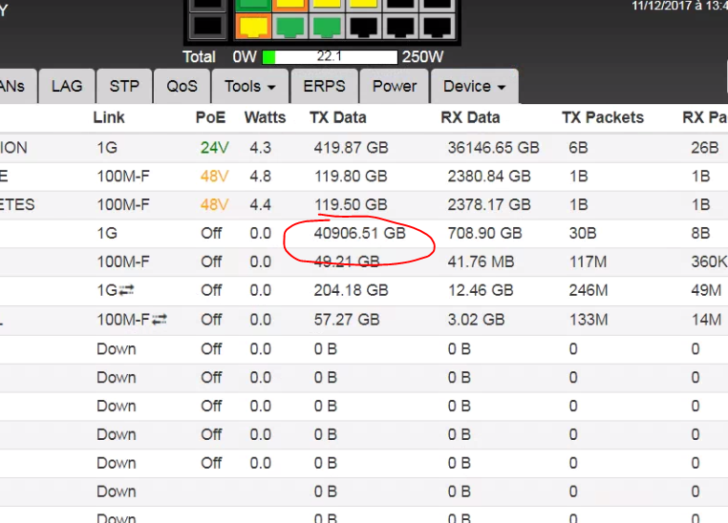Expand the Device dropdown menu
Image resolution: width=728 pixels, height=523 pixels.
(x=474, y=86)
